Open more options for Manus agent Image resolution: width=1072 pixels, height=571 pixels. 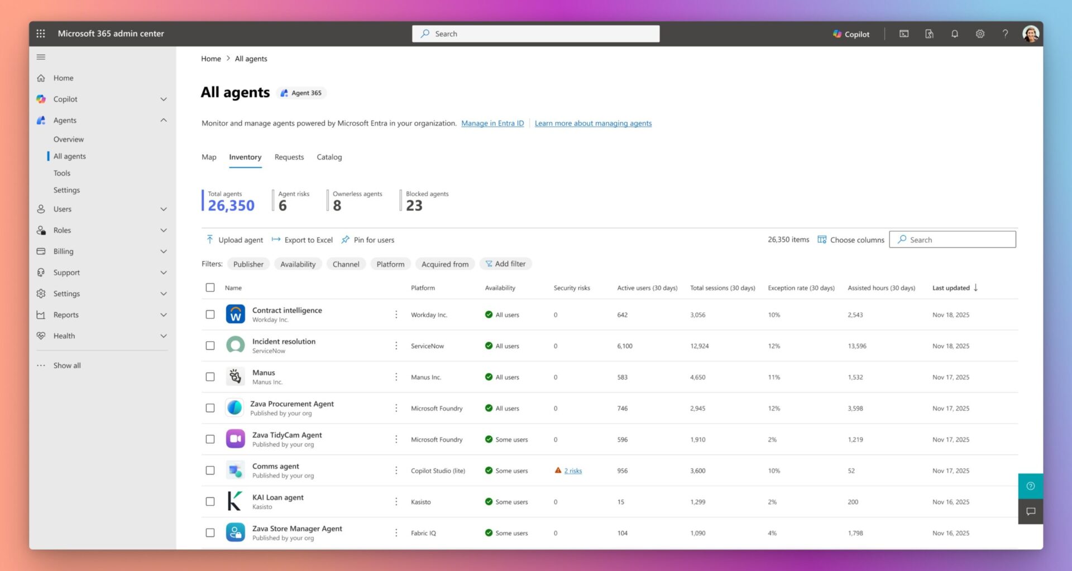point(396,377)
